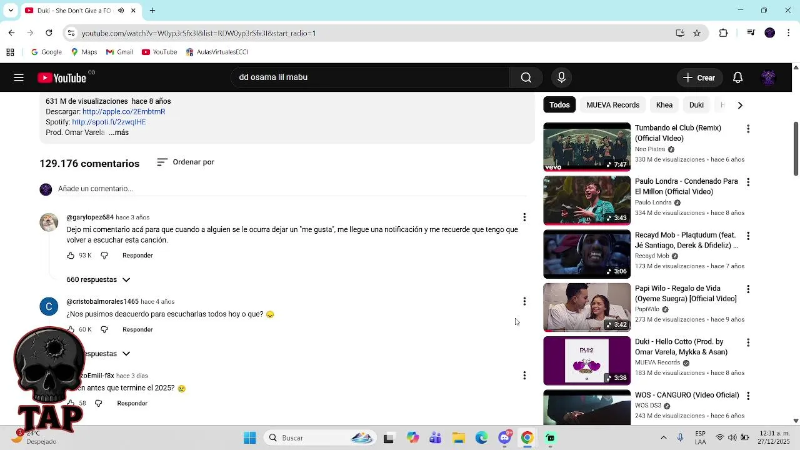Open browser extensions puzzle icon
This screenshot has width=800, height=450.
click(723, 32)
